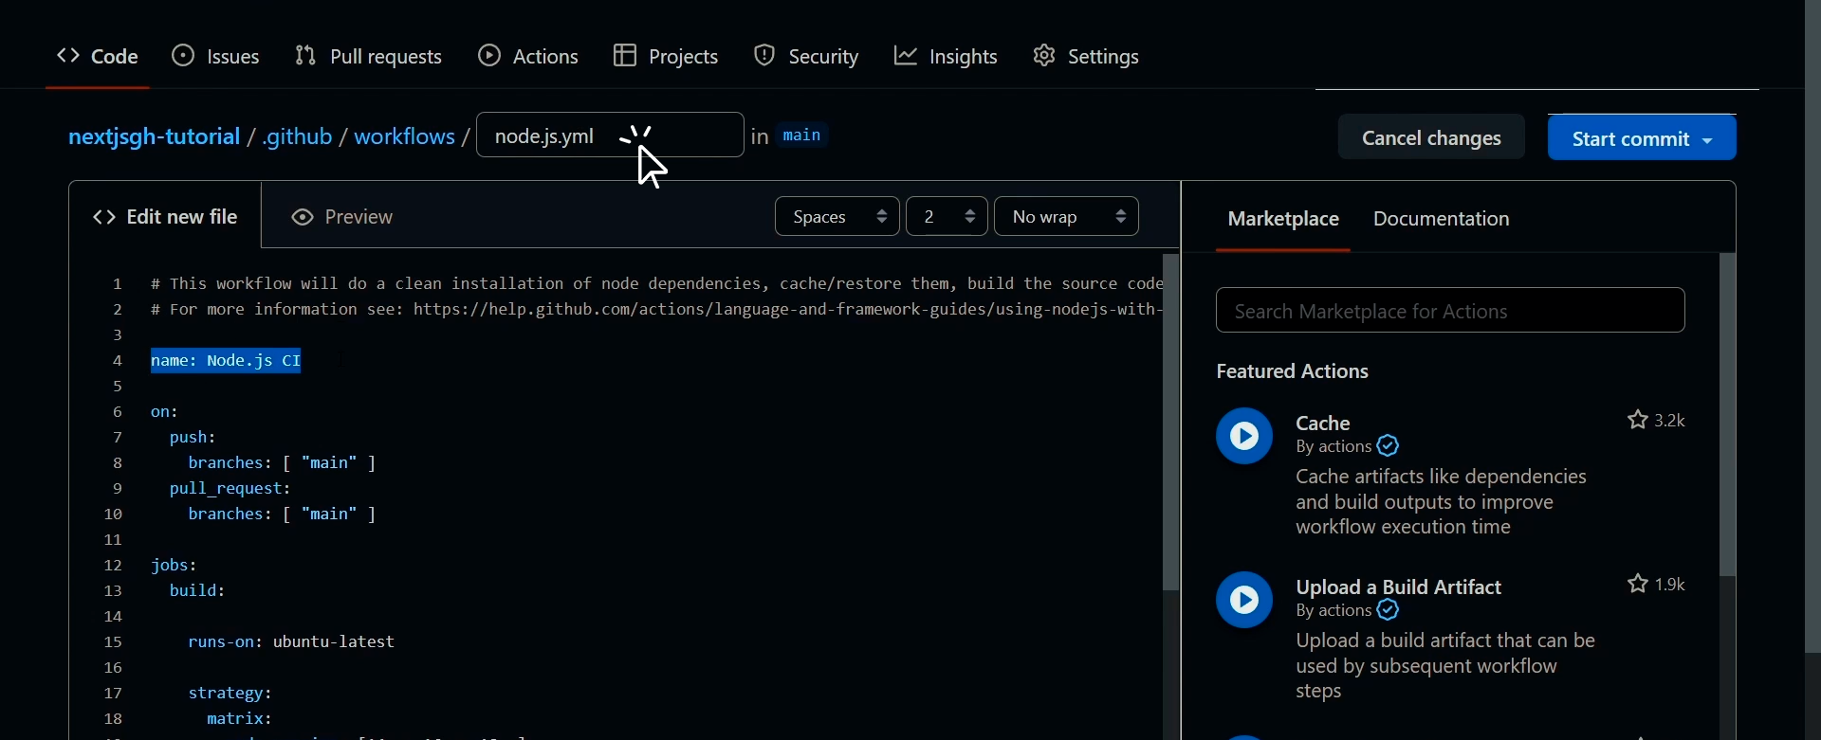Image resolution: width=1821 pixels, height=740 pixels.
Task: Focus the Search Marketplace for Actions field
Action: (1450, 311)
